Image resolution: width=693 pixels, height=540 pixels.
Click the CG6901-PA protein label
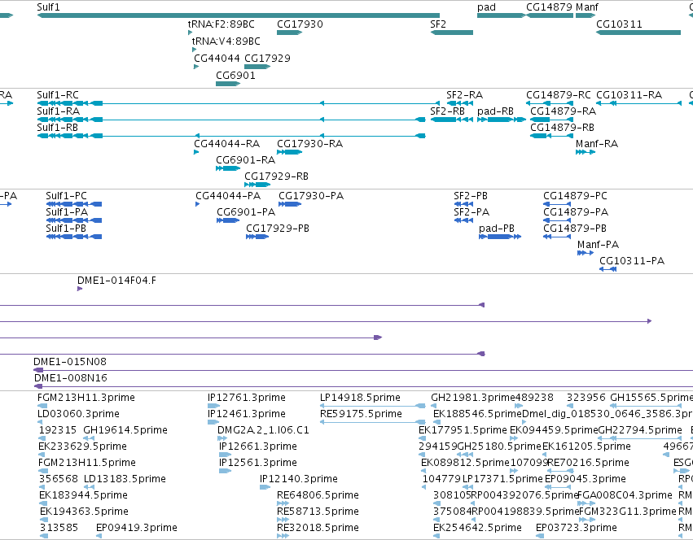tap(246, 212)
